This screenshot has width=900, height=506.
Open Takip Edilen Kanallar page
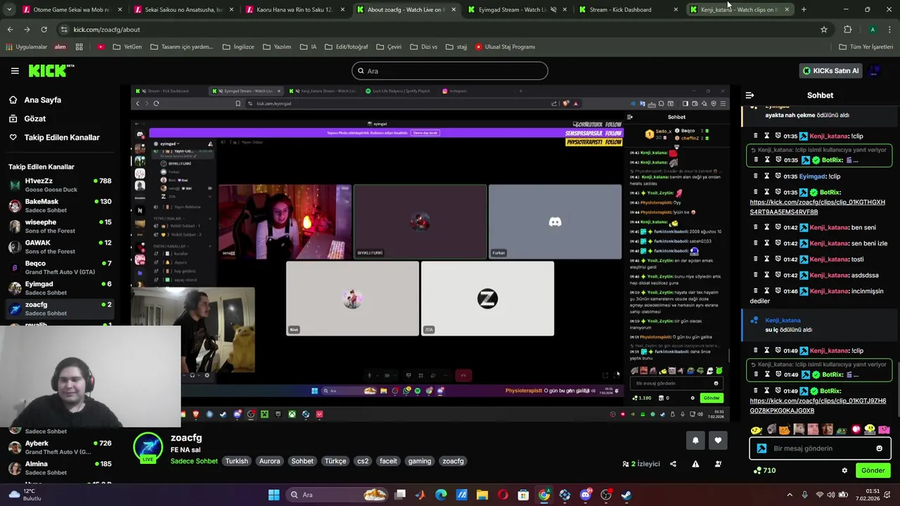pyautogui.click(x=62, y=138)
